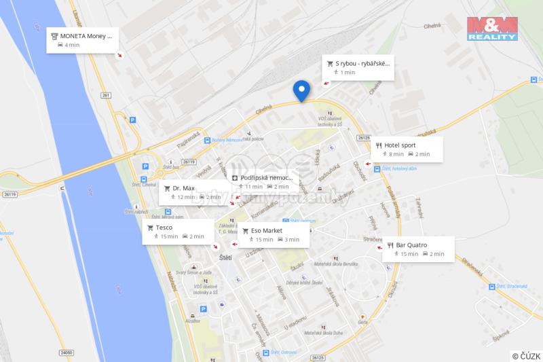Click the Hotel sport restaurant card
This screenshot has height=362, width=543.
pos(407,149)
